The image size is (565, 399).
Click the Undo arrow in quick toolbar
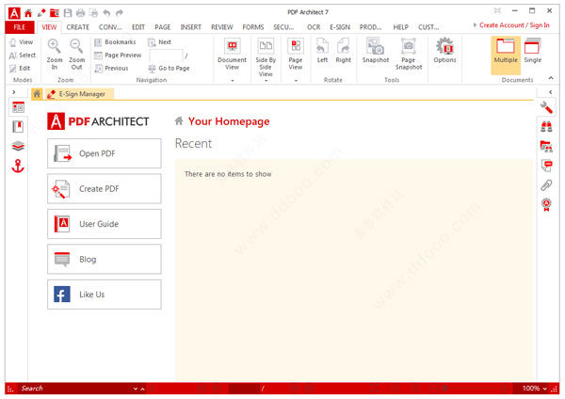106,13
